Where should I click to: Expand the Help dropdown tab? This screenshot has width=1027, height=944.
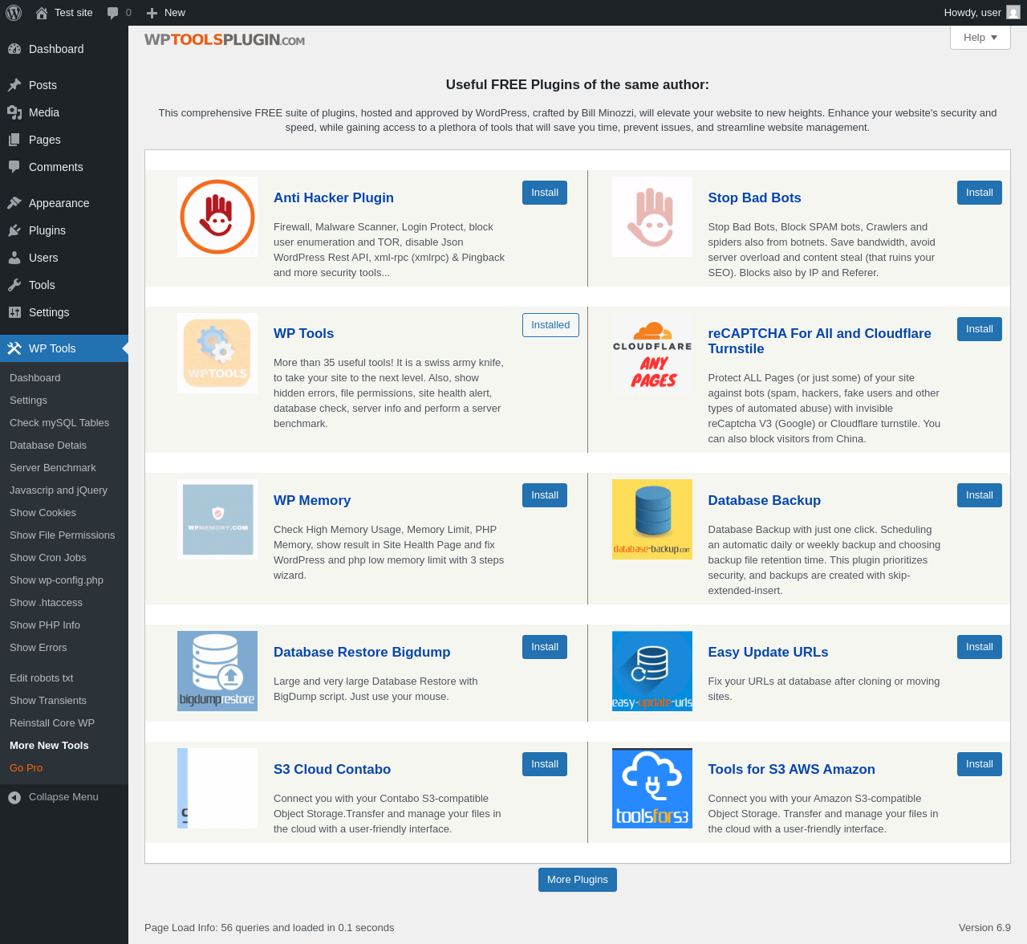click(980, 38)
